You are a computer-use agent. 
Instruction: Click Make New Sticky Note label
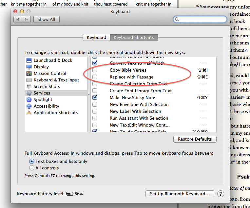pos(132,97)
